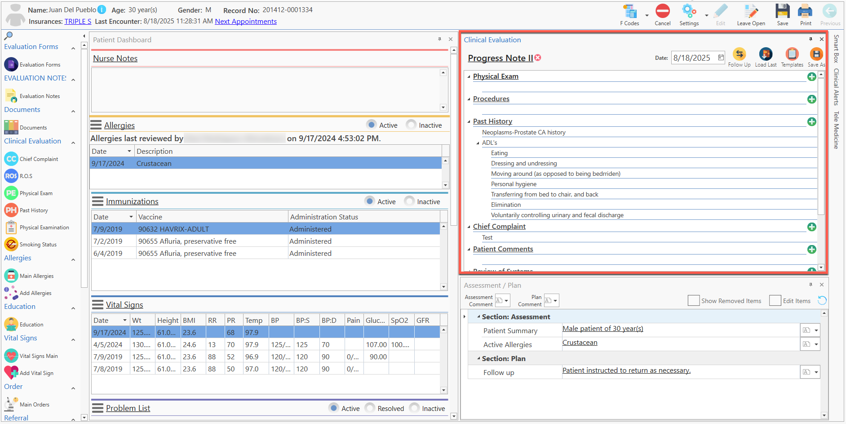846x424 pixels.
Task: Open the Tele Medicine side tab
Action: pos(836,130)
